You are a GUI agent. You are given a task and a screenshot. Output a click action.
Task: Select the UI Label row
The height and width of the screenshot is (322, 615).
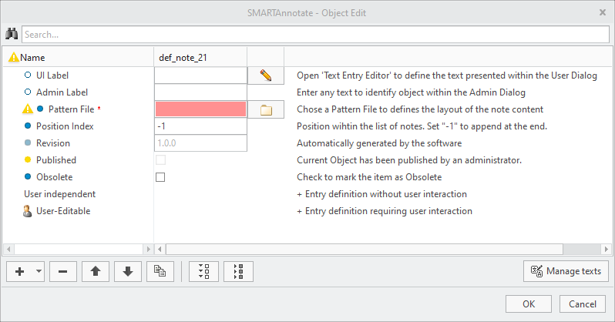click(x=52, y=75)
